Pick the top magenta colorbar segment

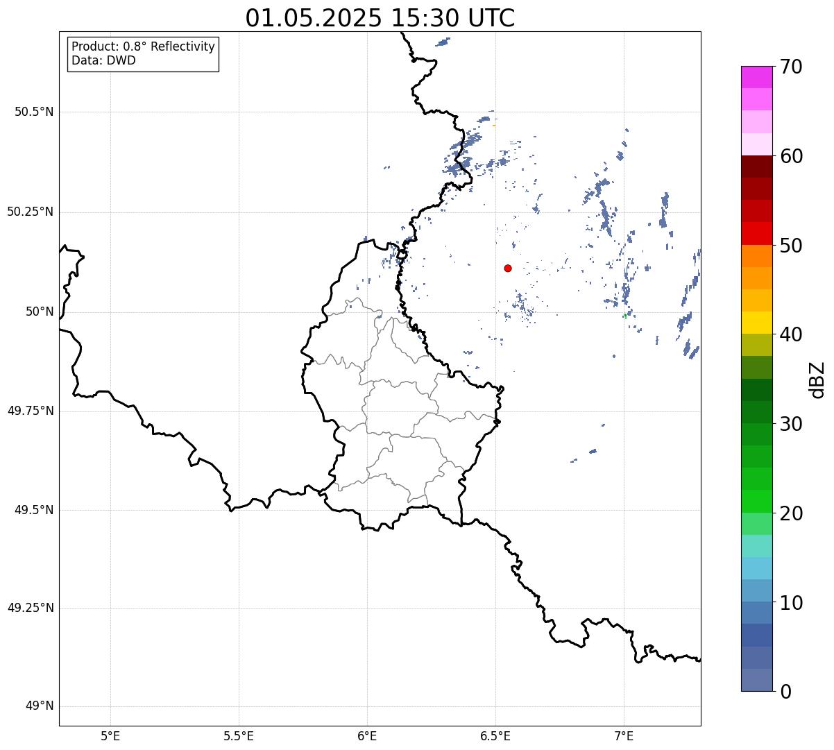(757, 77)
